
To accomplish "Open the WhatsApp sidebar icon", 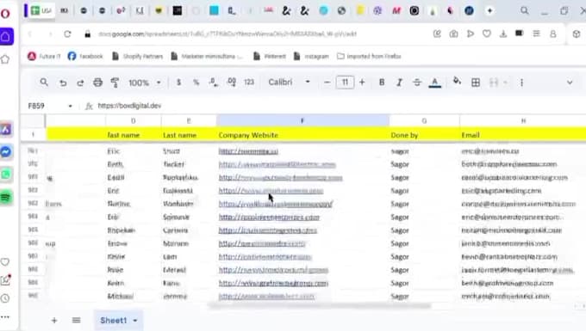I will click(6, 175).
